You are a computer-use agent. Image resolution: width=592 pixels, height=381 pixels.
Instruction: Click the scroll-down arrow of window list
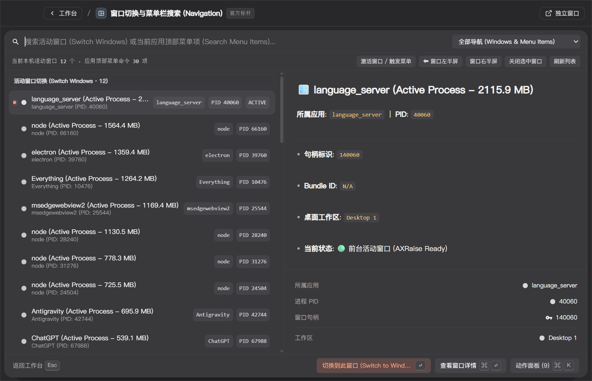pyautogui.click(x=282, y=351)
